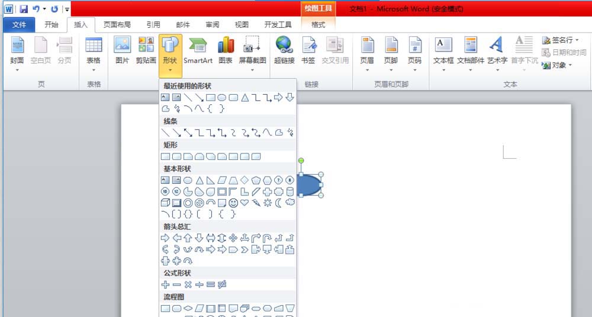Save document from quick access toolbar
Image resolution: width=592 pixels, height=317 pixels.
(24, 9)
